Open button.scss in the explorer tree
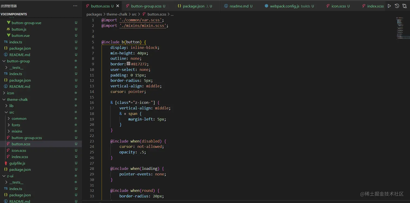The width and height of the screenshot is (410, 203). (x=41, y=144)
